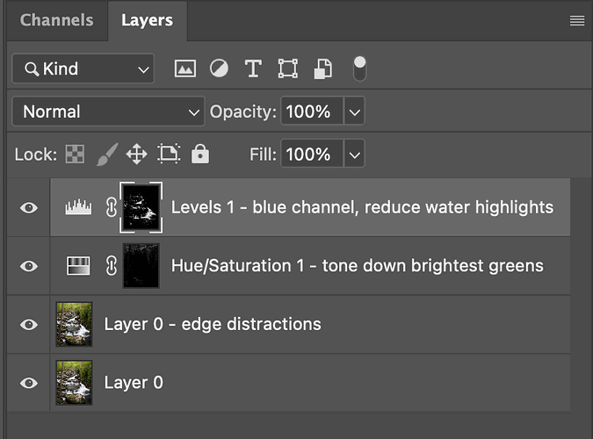Filter for type layers icon
The image size is (593, 439).
click(x=253, y=68)
